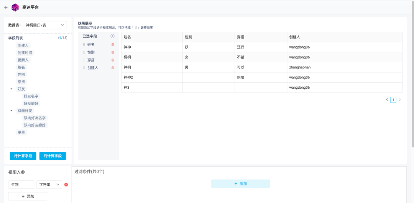414x203 pixels.
Task: Click the 性别 parameter name input
Action: 21,185
